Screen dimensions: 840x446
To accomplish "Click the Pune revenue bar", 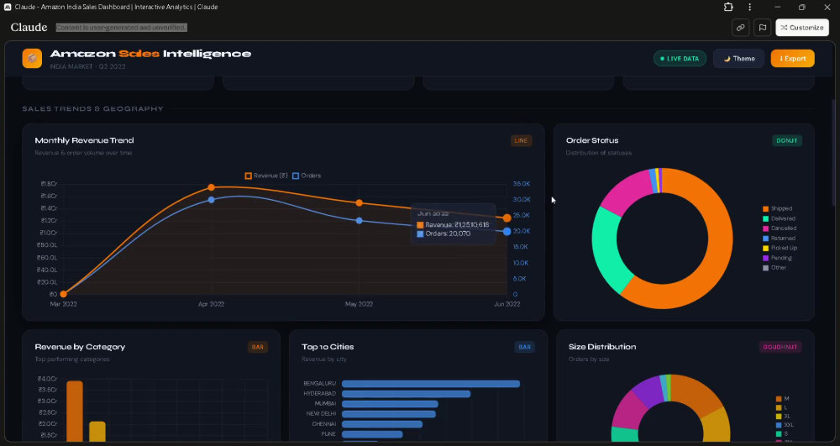I will [x=372, y=434].
